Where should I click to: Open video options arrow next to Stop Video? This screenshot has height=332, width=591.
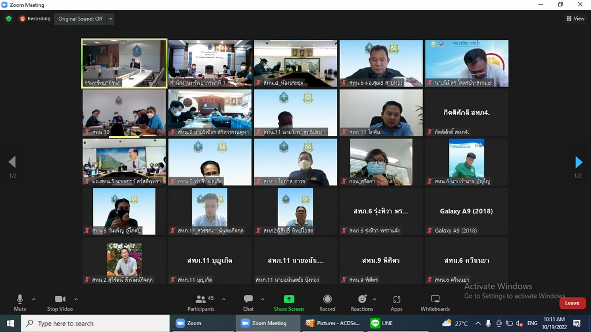76,299
